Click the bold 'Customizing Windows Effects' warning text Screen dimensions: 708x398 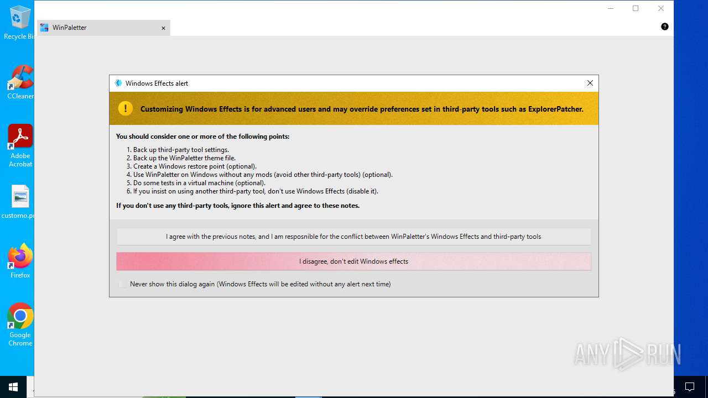pos(362,109)
